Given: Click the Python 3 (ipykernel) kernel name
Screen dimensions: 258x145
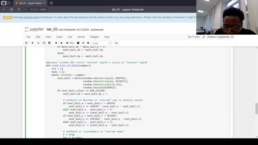Looking at the screenshot, I should coord(219,37).
